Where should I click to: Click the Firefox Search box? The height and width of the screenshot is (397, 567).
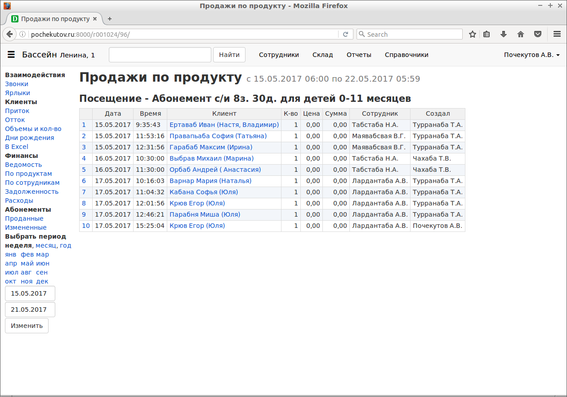[x=409, y=34]
